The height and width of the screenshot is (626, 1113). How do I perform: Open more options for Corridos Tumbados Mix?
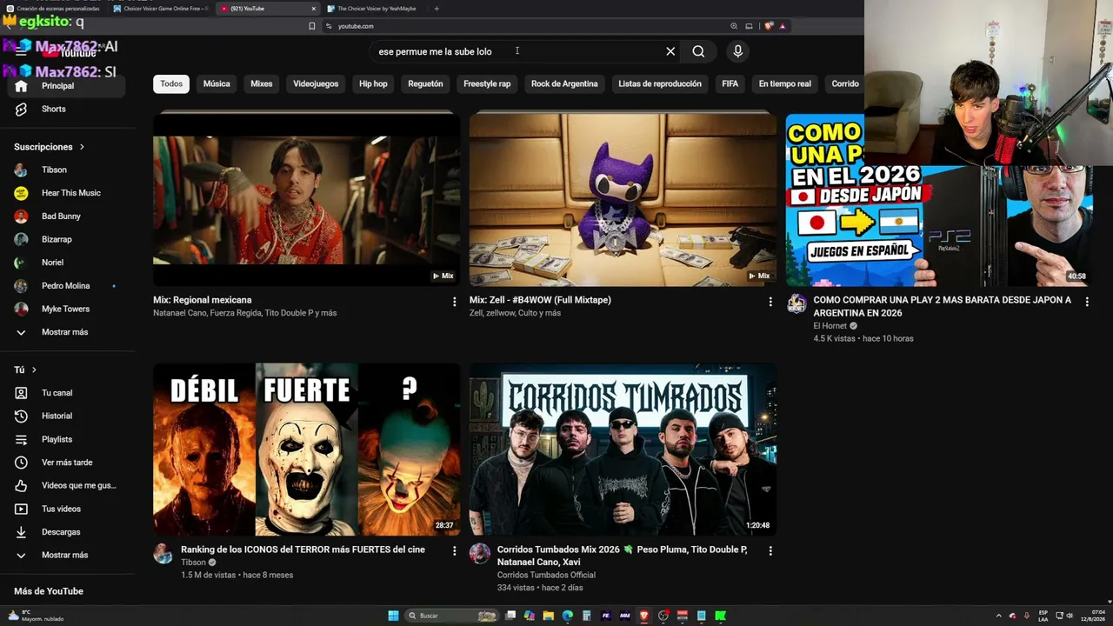(x=770, y=550)
